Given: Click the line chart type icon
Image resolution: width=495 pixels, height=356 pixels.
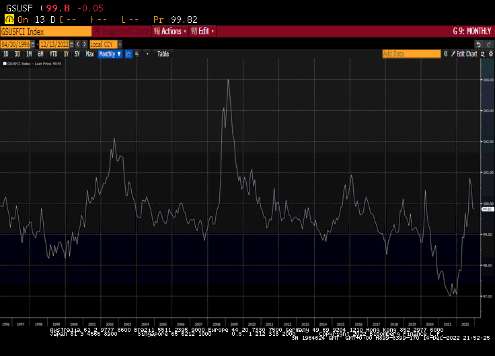Looking at the screenshot, I should [x=129, y=54].
